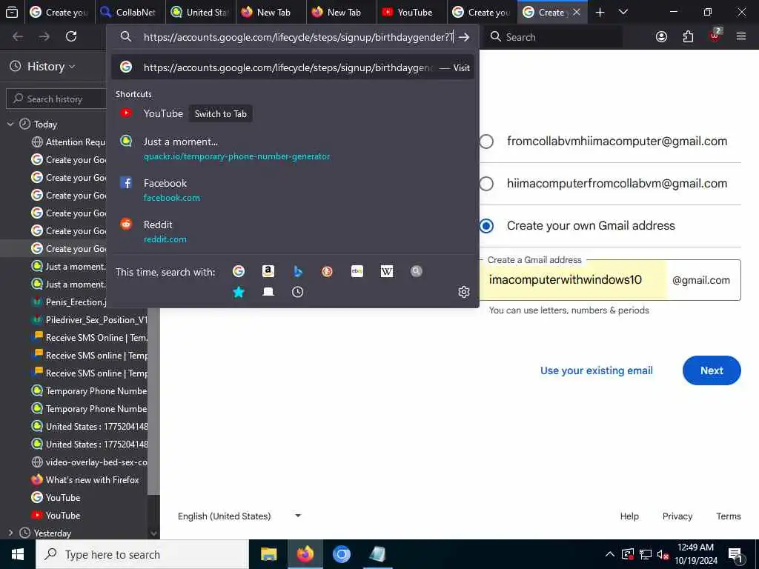Screen dimensions: 759x569
Task: Search this time with DuckDuckGo
Action: (327, 271)
